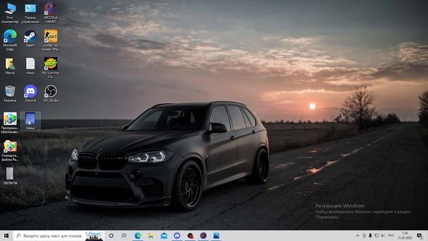Image resolution: width=428 pixels, height=241 pixels.
Task: Select the 'Программное обеспечение' desktop icon
Action: (x=10, y=123)
